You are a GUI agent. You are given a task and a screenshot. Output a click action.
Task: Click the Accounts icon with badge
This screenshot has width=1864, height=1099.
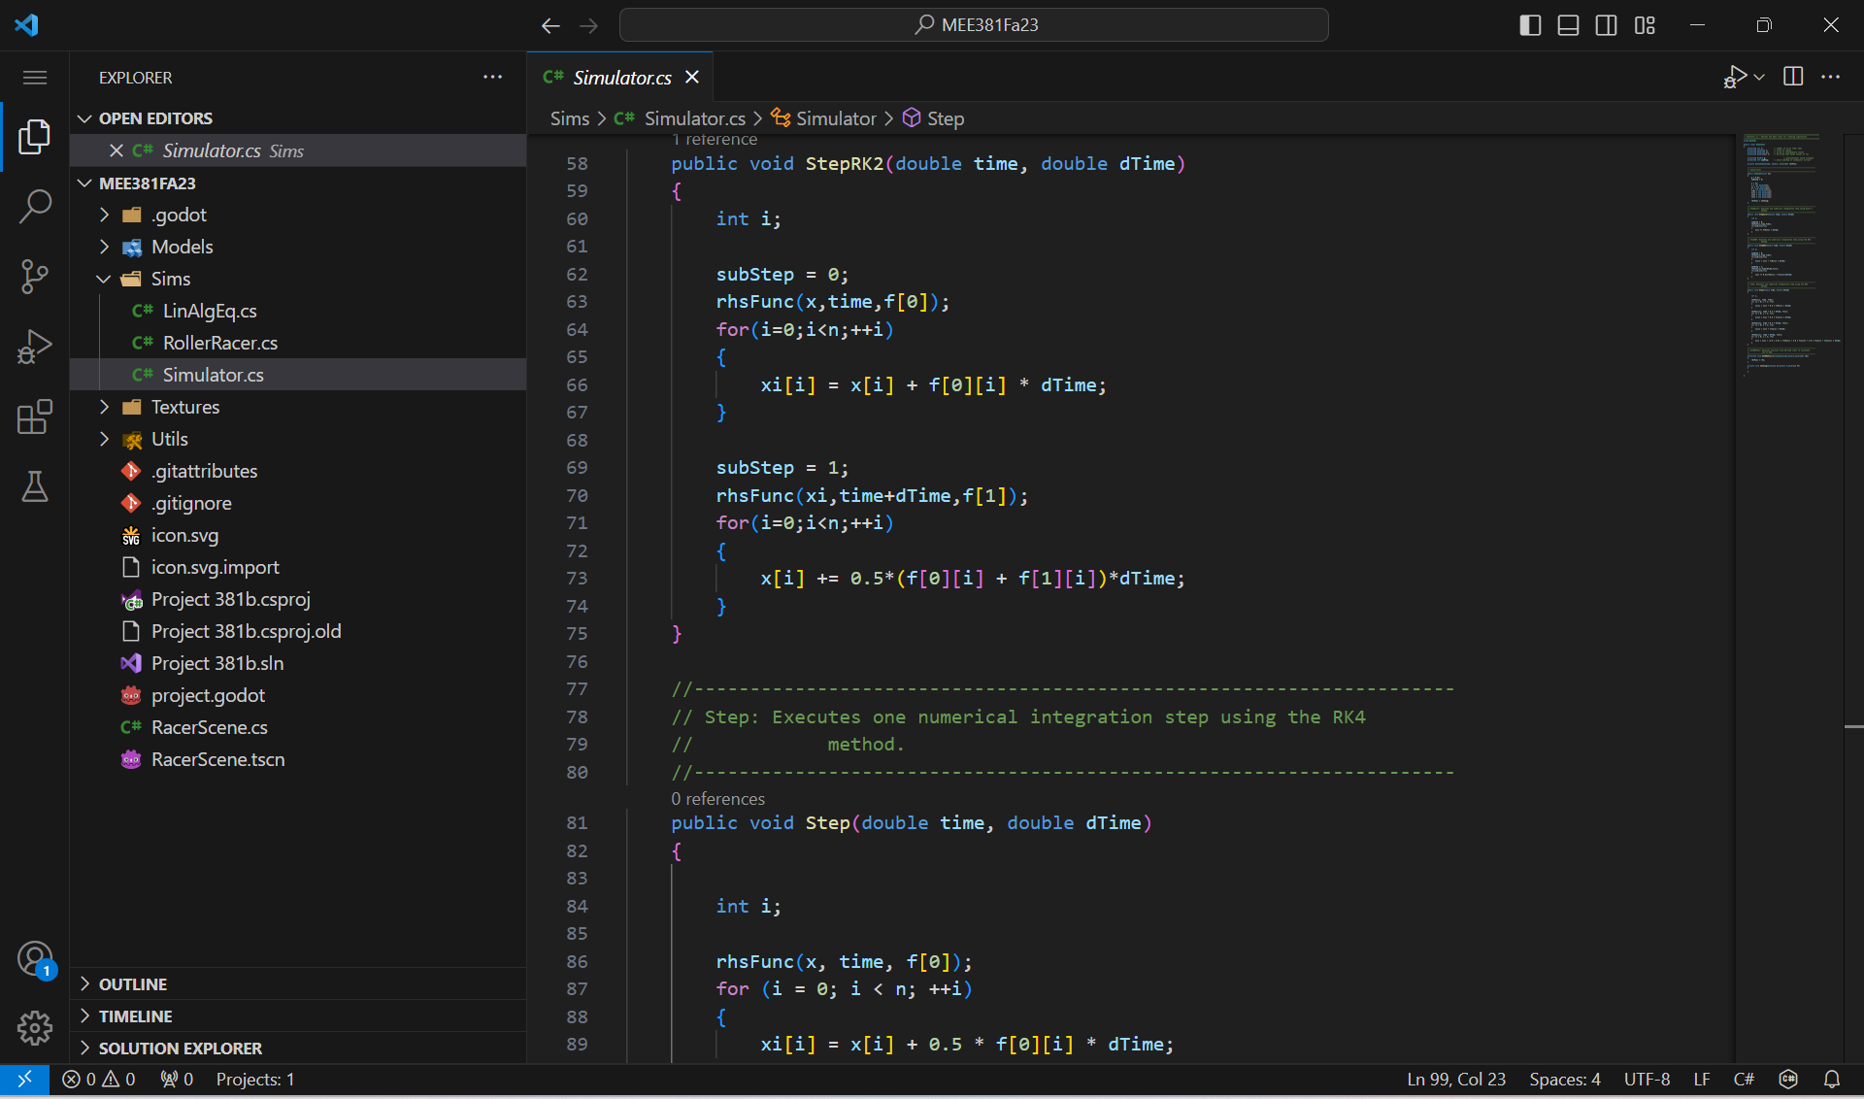point(35,959)
